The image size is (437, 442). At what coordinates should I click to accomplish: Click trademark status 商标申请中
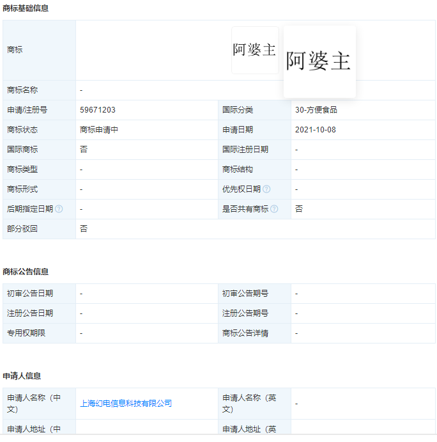pyautogui.click(x=99, y=130)
